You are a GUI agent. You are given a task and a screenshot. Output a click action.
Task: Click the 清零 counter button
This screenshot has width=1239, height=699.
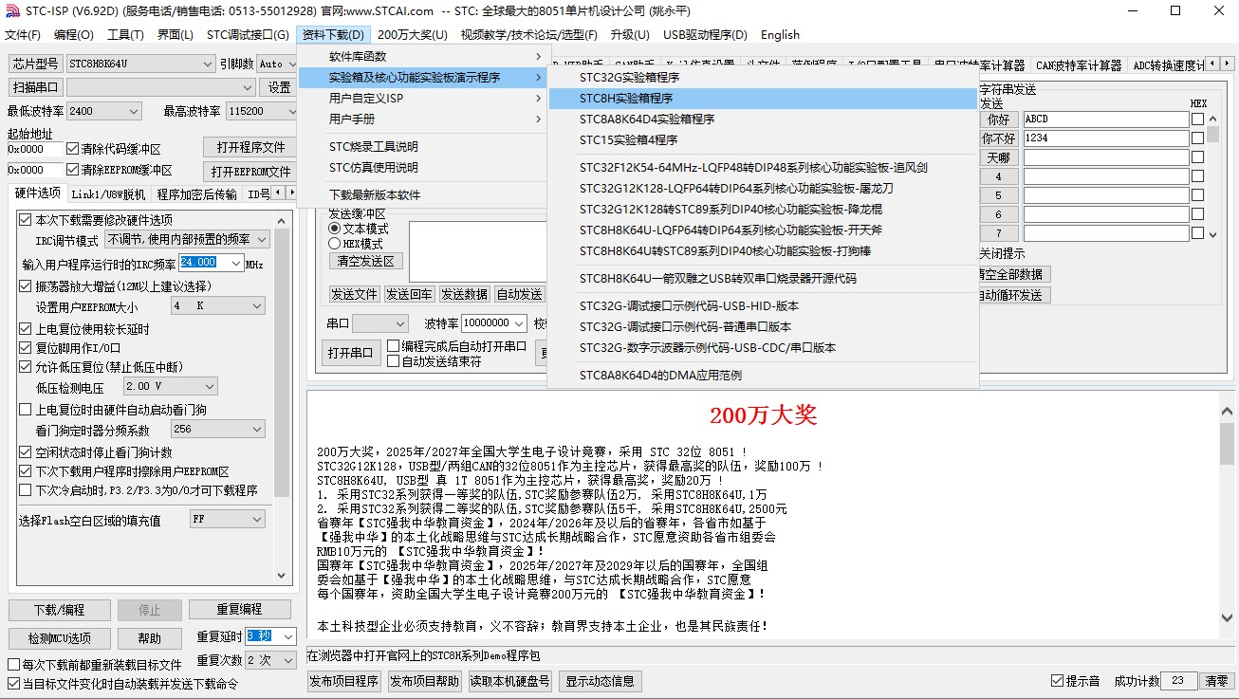pos(1216,681)
